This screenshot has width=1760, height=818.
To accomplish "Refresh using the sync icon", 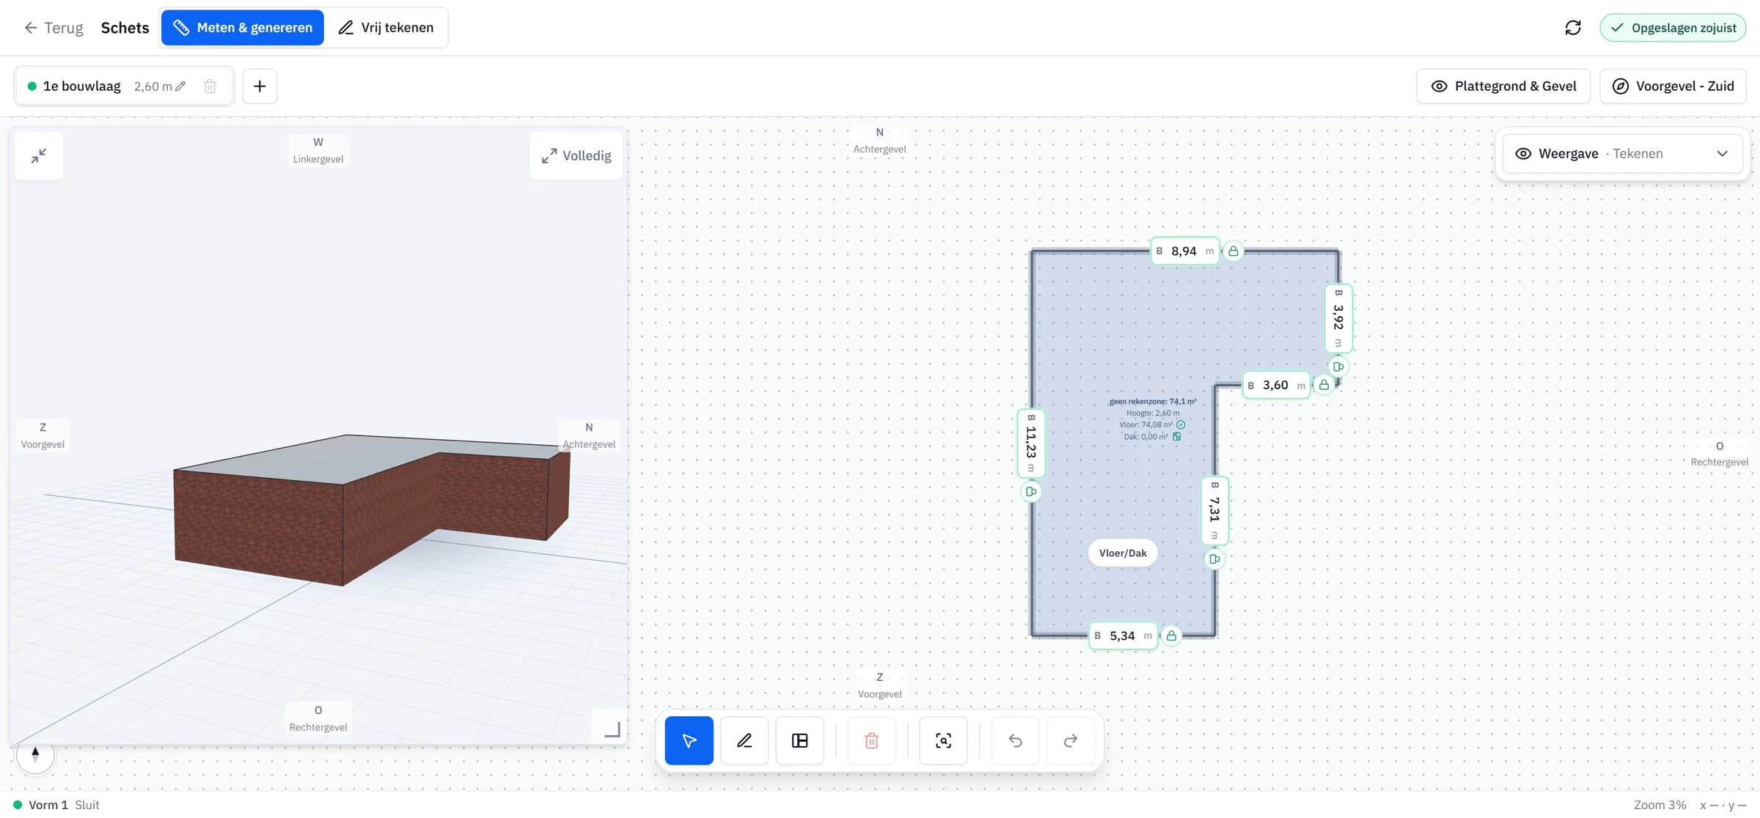I will pos(1572,28).
